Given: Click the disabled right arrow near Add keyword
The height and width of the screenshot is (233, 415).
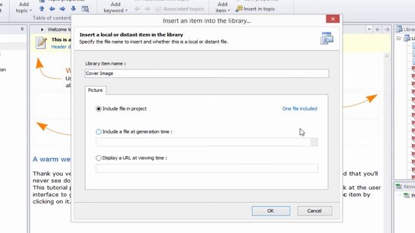Looking at the screenshot, I should pos(147,9).
